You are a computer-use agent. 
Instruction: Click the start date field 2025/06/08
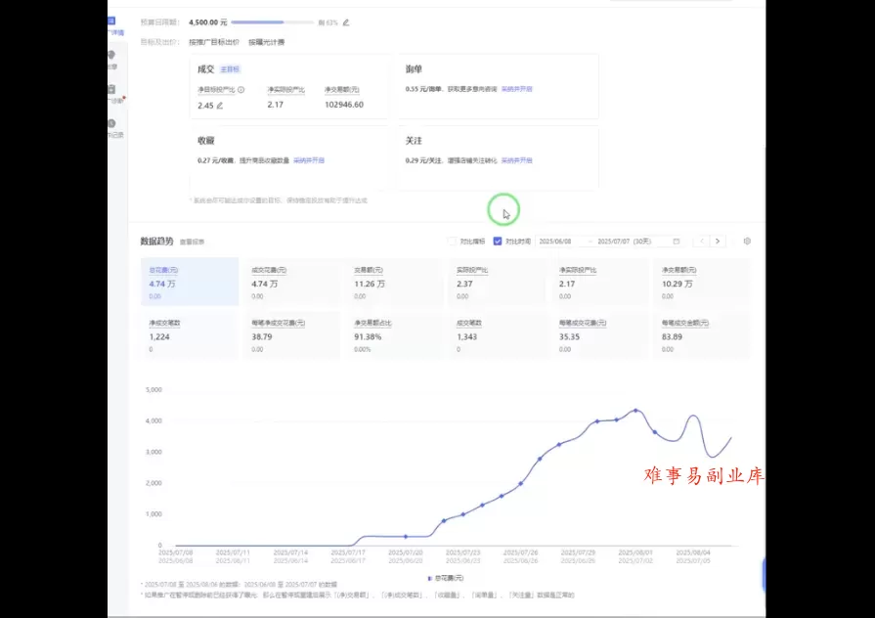555,242
